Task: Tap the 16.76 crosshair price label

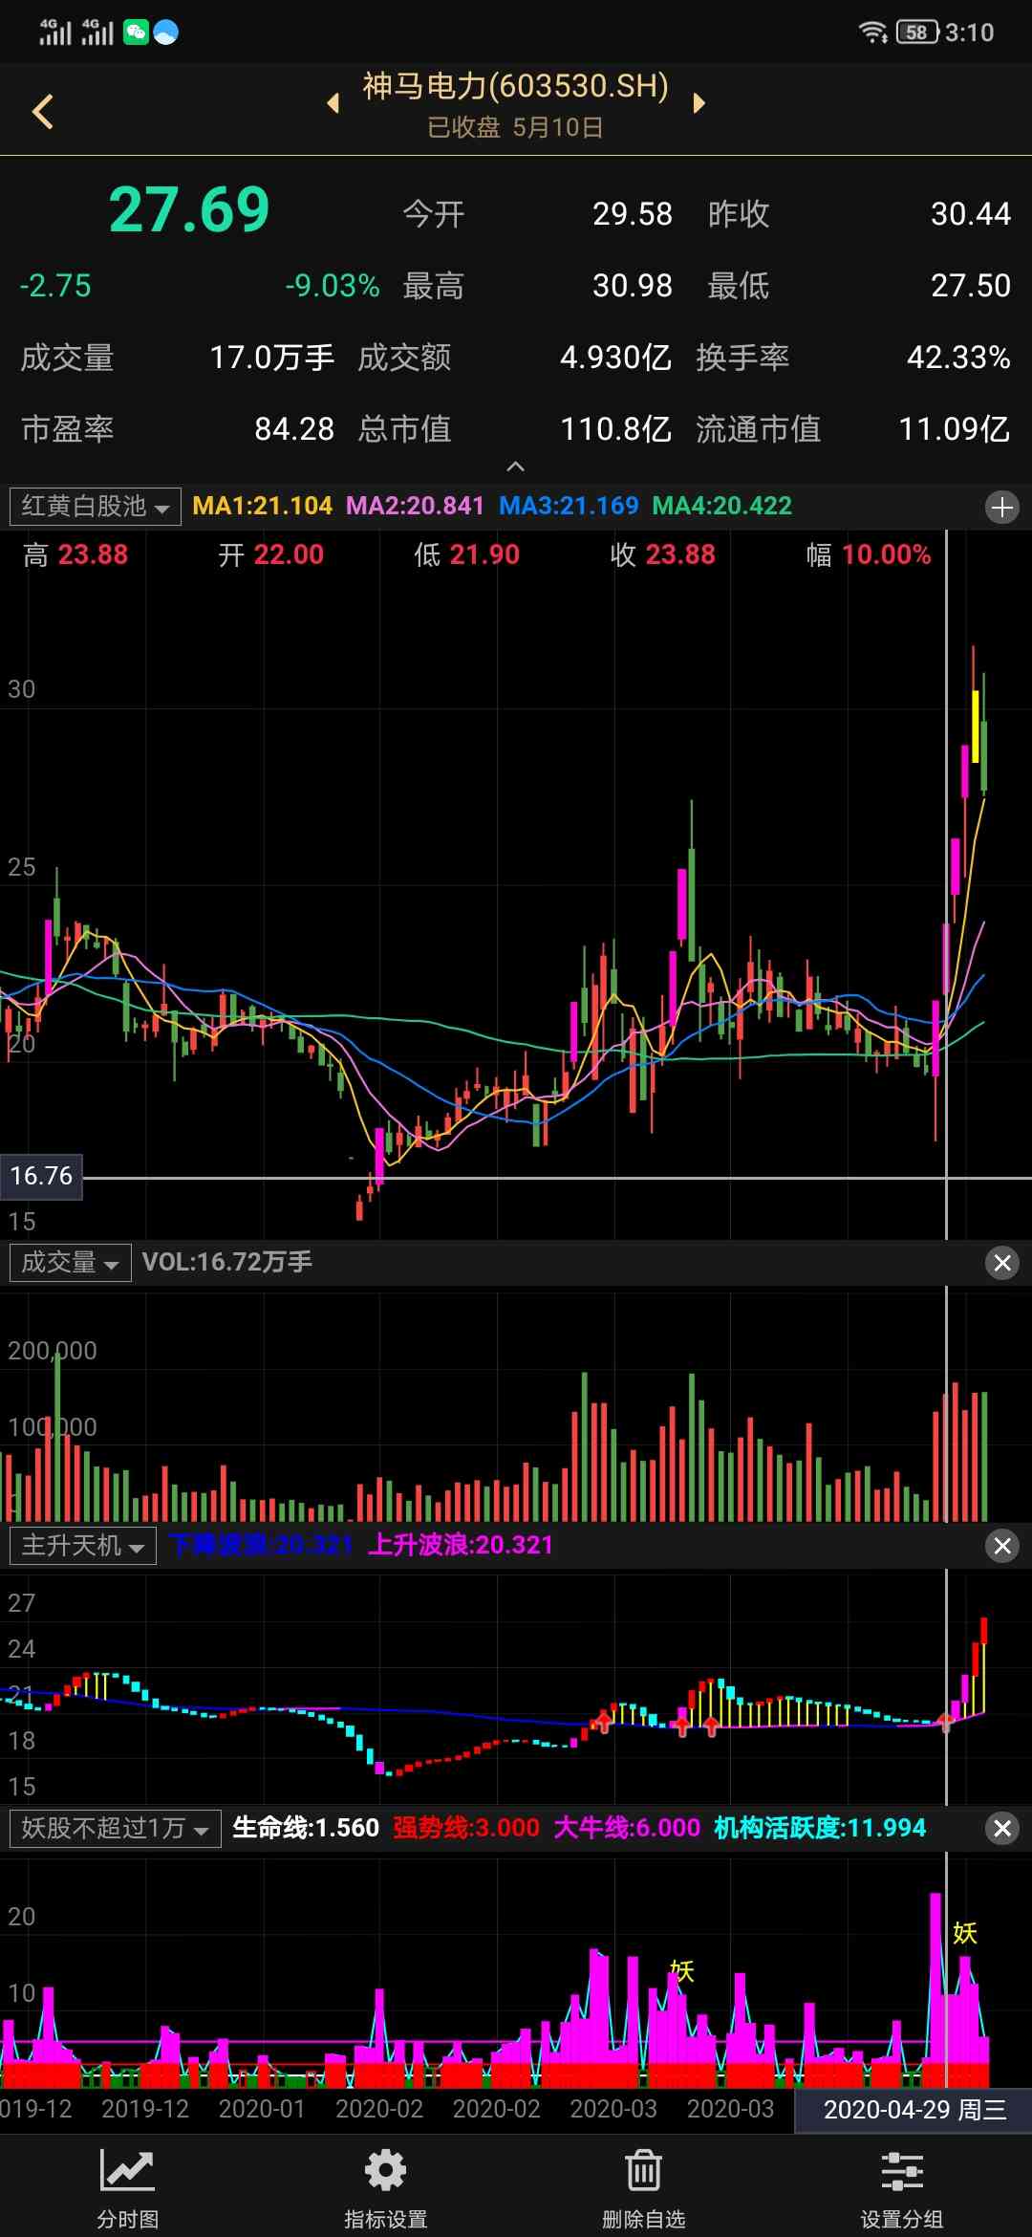Action: 42,1176
